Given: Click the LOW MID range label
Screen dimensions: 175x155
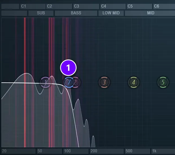Looking at the screenshot, I should [111, 13].
